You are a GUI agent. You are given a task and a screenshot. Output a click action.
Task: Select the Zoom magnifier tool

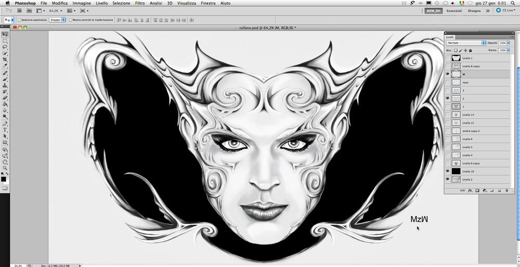(x=5, y=167)
